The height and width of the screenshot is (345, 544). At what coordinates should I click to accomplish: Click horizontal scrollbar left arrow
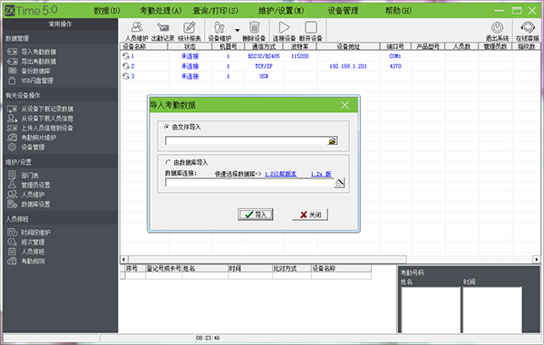tap(124, 259)
